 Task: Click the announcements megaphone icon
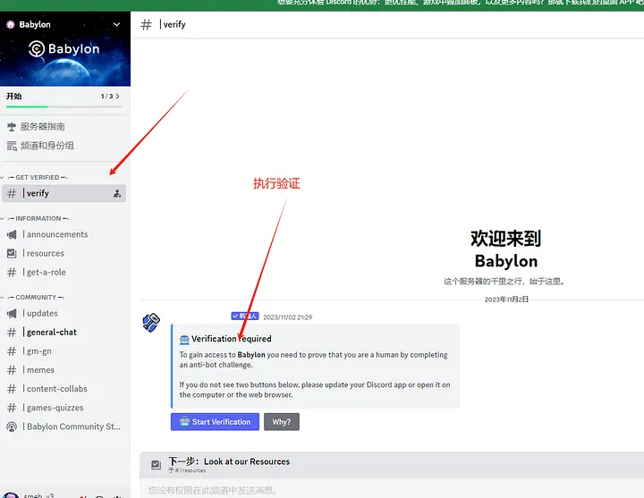(x=12, y=234)
